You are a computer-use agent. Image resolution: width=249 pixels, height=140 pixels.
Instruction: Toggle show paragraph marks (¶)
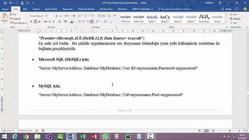[115, 16]
